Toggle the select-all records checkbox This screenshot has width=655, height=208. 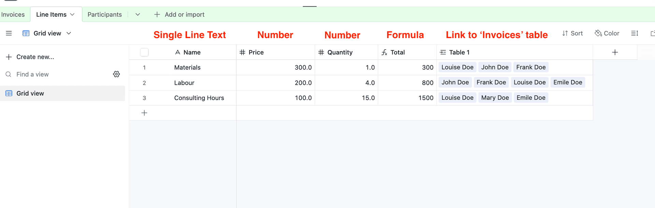[144, 52]
